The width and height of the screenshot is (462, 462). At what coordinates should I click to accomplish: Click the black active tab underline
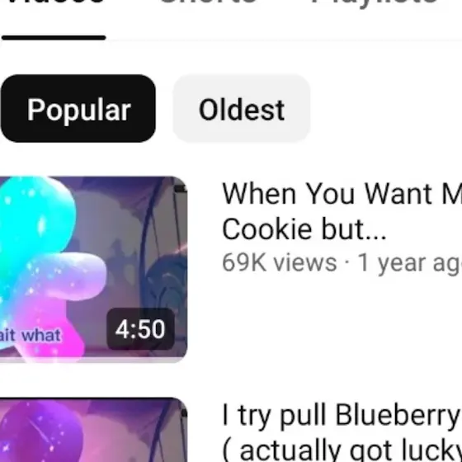pos(54,37)
